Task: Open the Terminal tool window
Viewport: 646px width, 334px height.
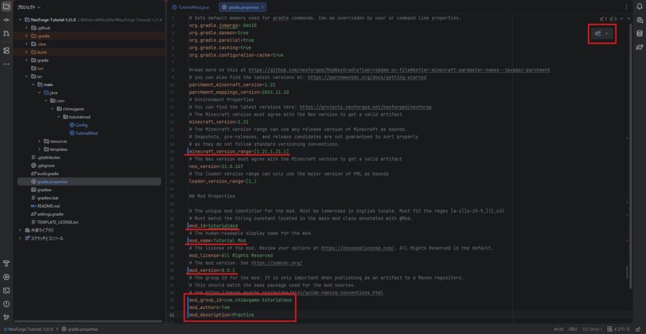Action: pos(6,290)
